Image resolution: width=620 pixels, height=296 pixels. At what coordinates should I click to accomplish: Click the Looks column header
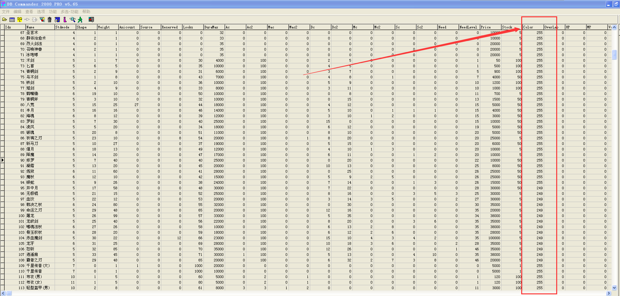pos(193,27)
